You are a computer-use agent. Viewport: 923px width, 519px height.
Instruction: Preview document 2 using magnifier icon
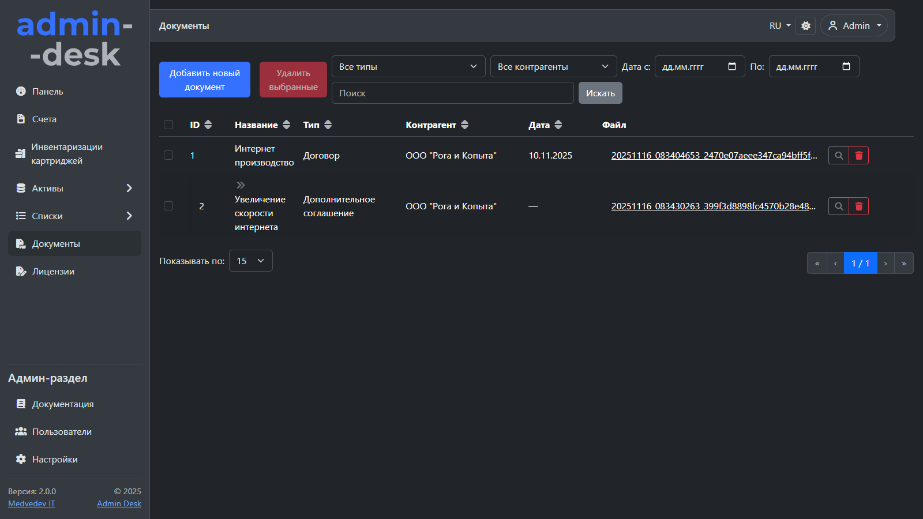[x=839, y=206]
